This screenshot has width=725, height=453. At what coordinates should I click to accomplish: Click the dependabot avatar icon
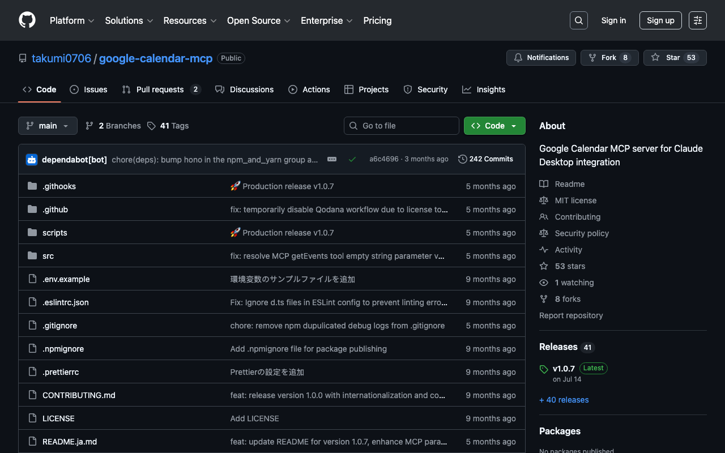32,160
